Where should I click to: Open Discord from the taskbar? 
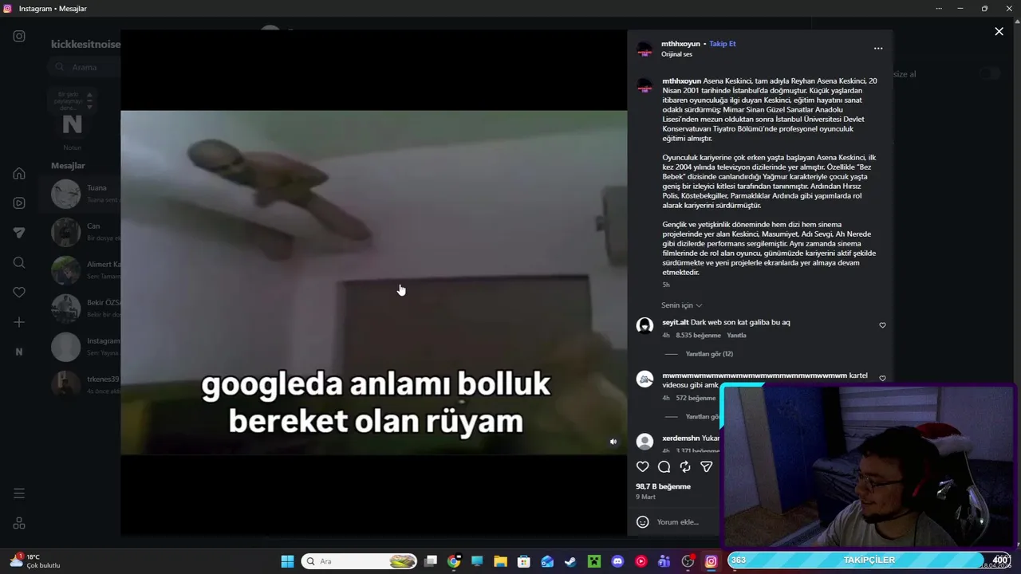click(x=617, y=561)
